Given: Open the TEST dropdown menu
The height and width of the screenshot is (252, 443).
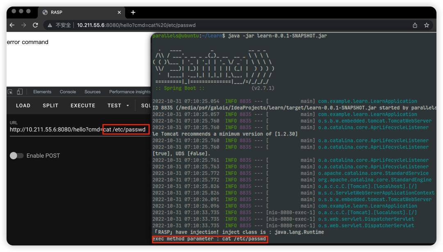Looking at the screenshot, I should click(118, 105).
